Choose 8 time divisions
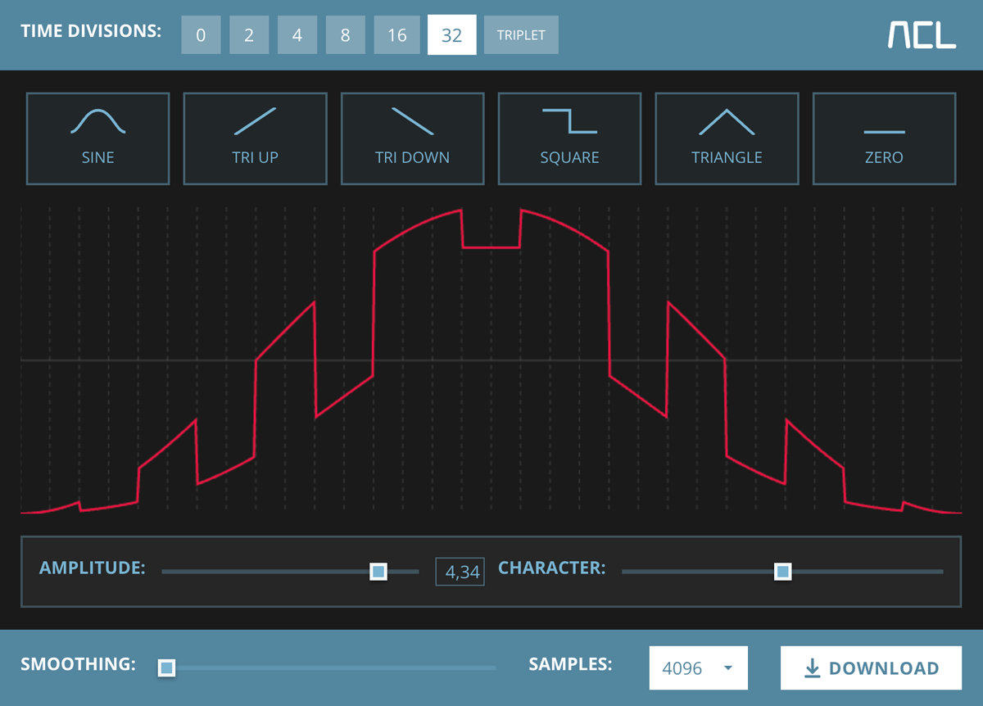983x706 pixels. pos(346,36)
